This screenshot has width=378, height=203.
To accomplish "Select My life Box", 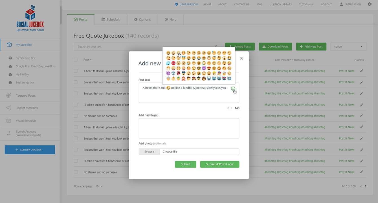I will point(22,74).
